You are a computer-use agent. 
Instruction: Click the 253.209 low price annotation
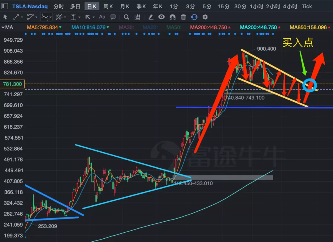coord(47,226)
